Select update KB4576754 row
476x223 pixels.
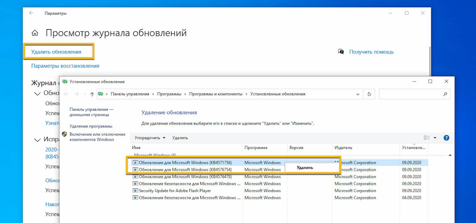point(279,170)
